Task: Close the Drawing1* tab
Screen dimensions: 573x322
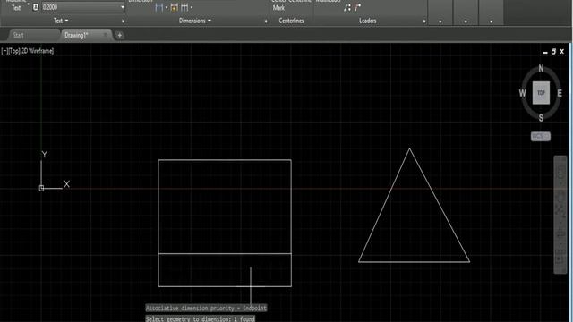Action: click(106, 35)
